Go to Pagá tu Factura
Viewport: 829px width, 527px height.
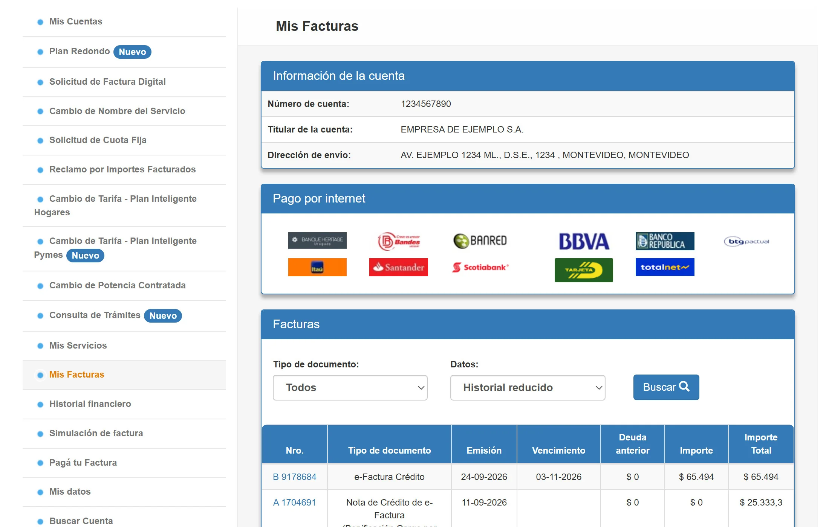point(83,463)
